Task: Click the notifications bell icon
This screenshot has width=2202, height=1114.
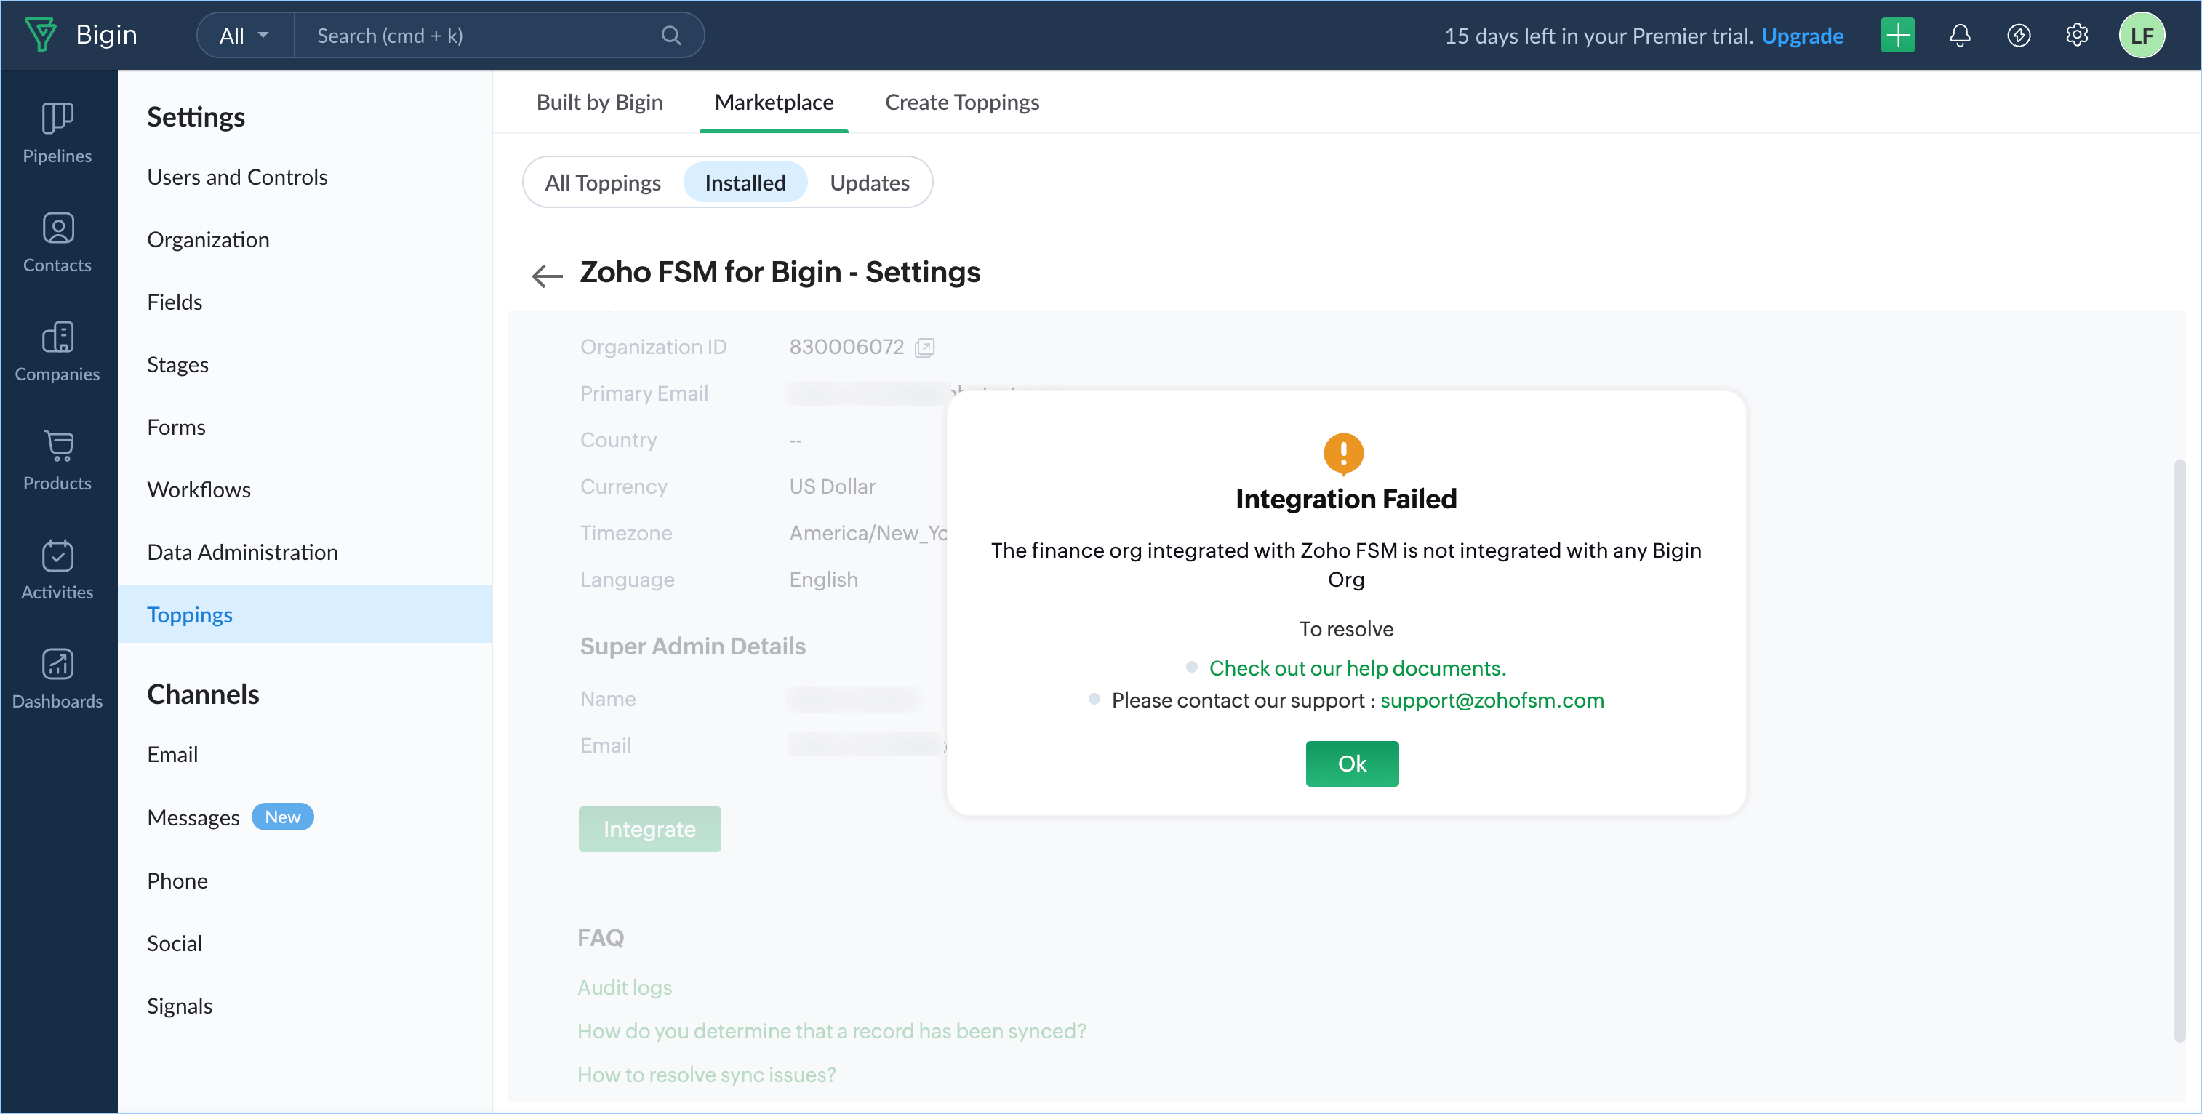Action: (1959, 35)
